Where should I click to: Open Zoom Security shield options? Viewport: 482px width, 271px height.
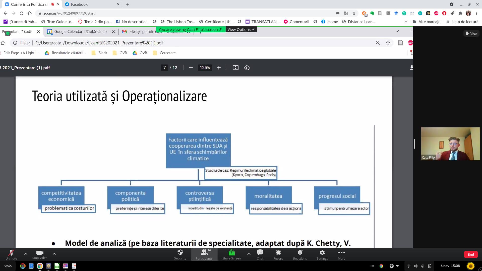tap(180, 254)
